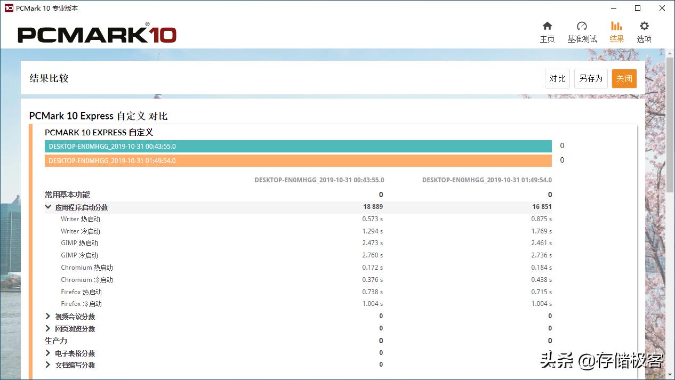Click the Writer 热启动 row label
This screenshot has height=380, width=675.
[x=81, y=219]
